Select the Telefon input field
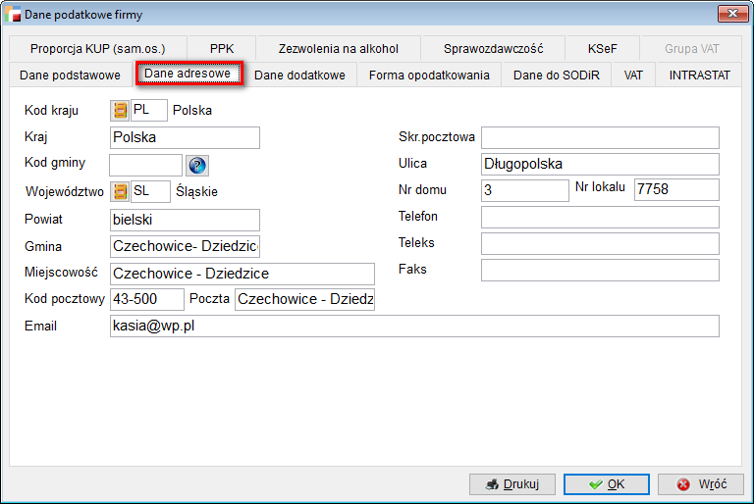The image size is (754, 504). 599,217
